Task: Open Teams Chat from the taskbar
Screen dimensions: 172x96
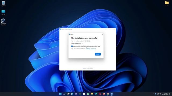Action: [76, 94]
